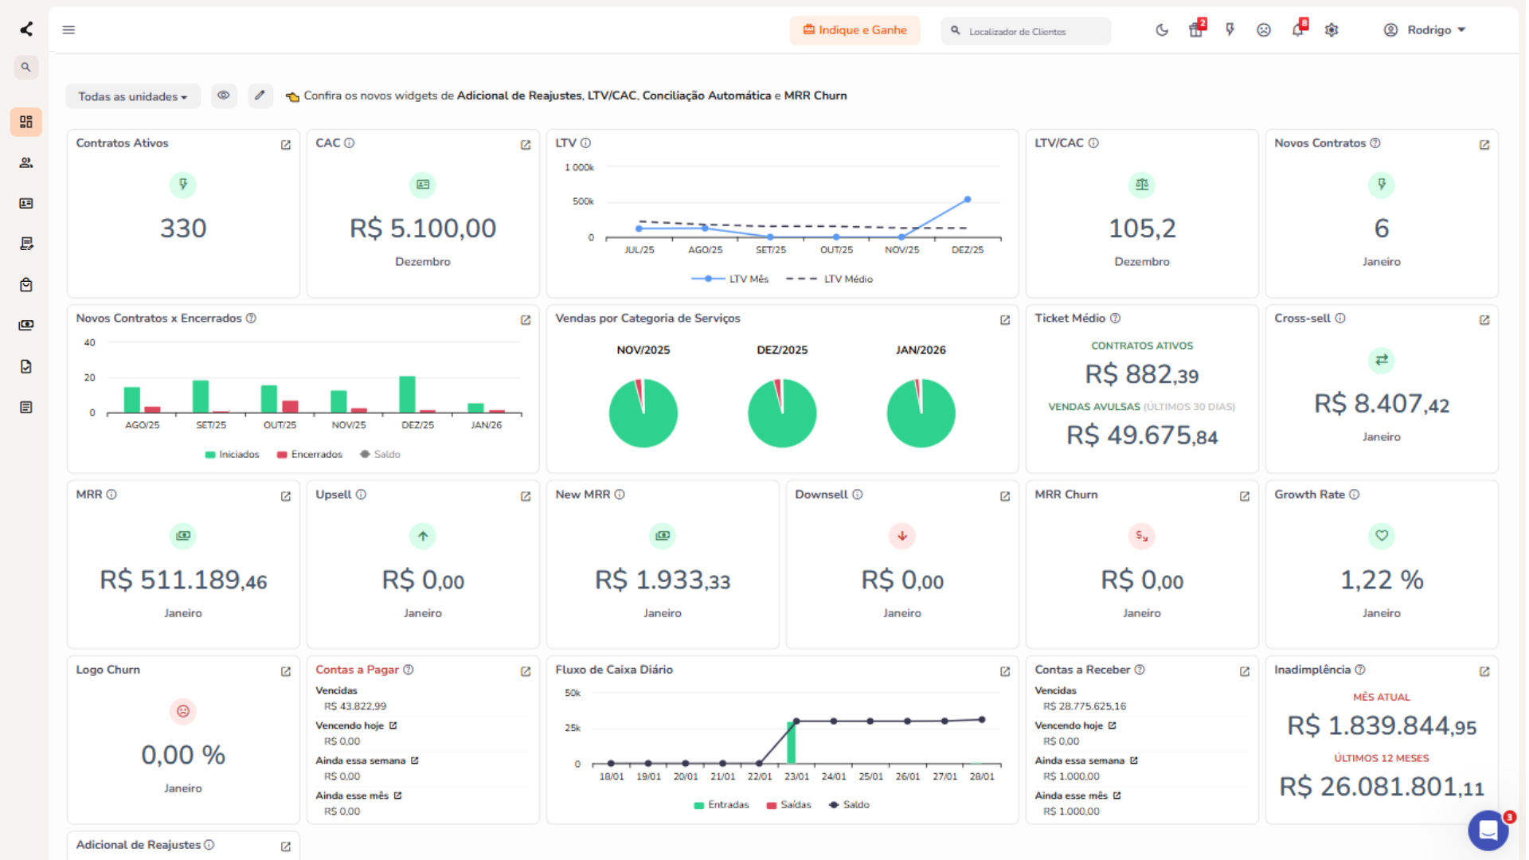Open the chat support bubble

pyautogui.click(x=1488, y=831)
